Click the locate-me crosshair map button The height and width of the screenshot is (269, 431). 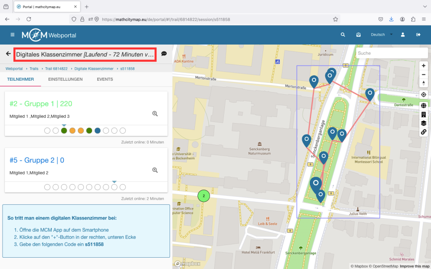point(423,94)
